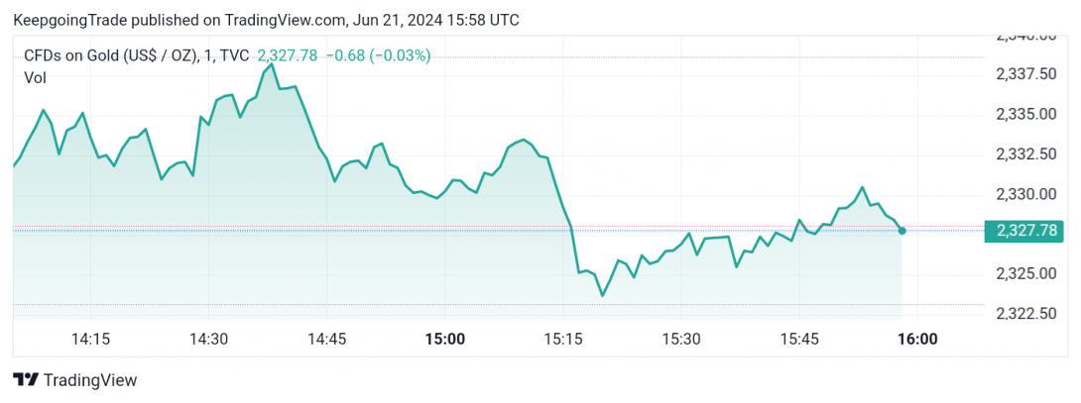Open the TradingView brand text link
1081x403 pixels.
click(89, 380)
